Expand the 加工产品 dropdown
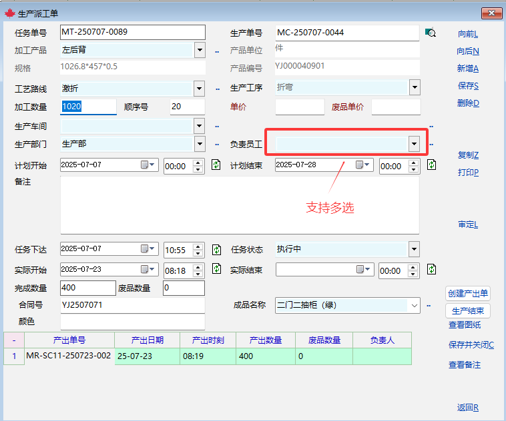The height and width of the screenshot is (421, 506). click(x=199, y=50)
